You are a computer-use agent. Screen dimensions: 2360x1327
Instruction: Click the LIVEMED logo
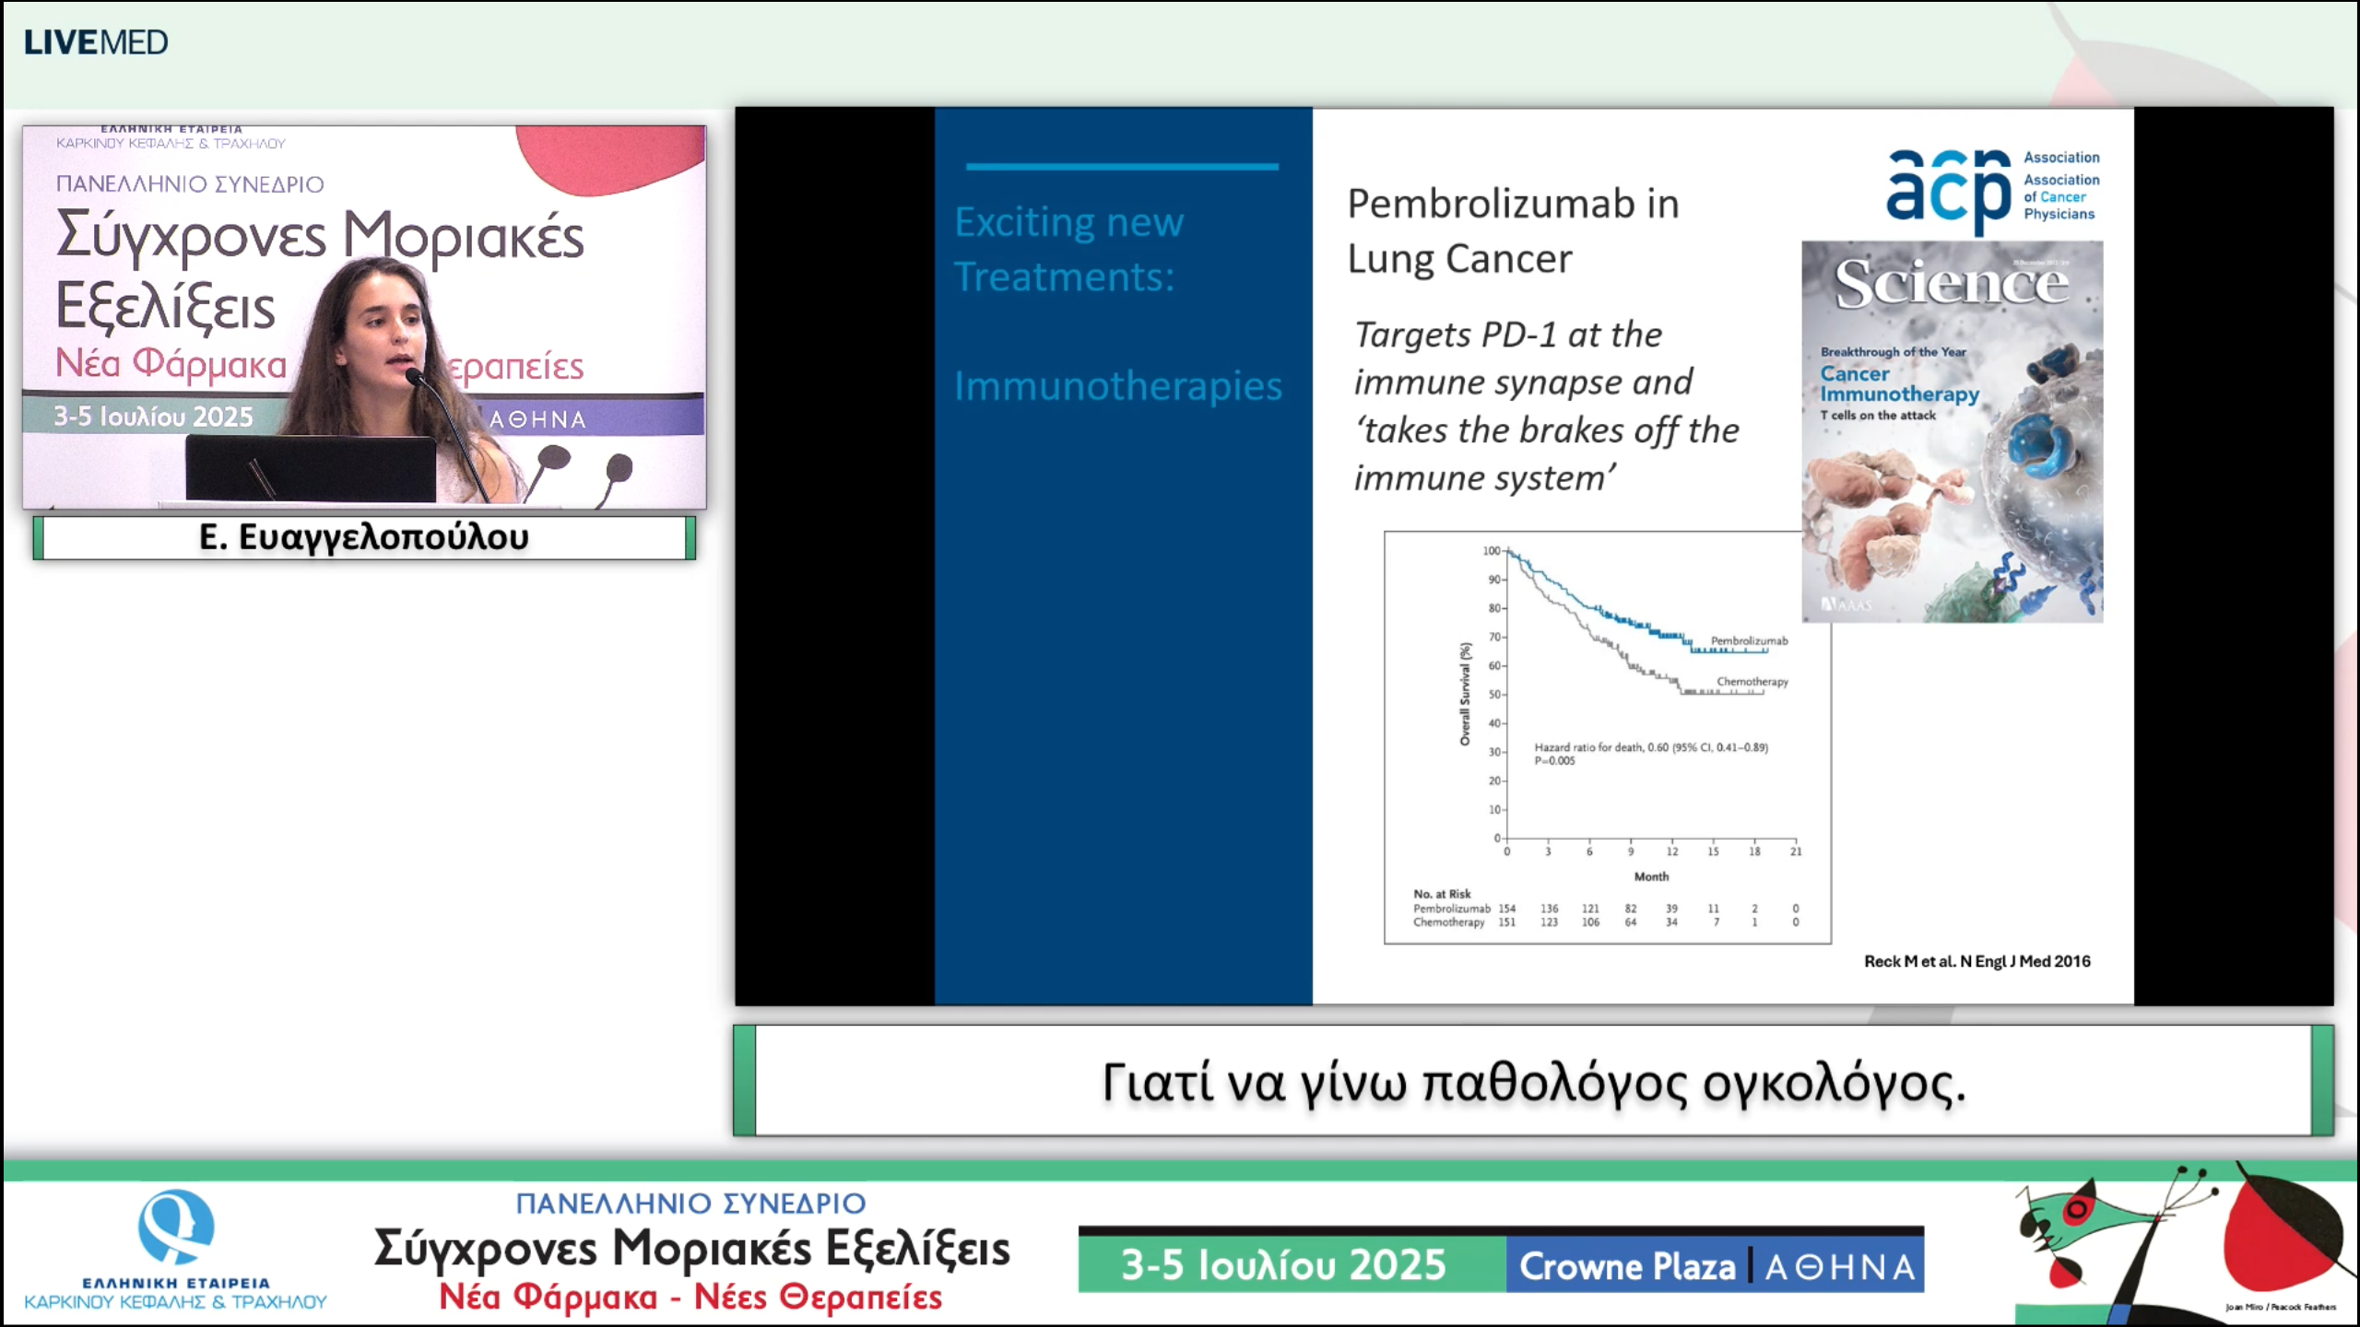(96, 42)
